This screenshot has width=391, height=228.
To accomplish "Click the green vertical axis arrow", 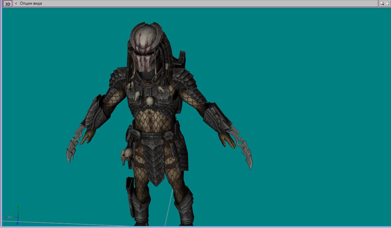I will point(18,207).
